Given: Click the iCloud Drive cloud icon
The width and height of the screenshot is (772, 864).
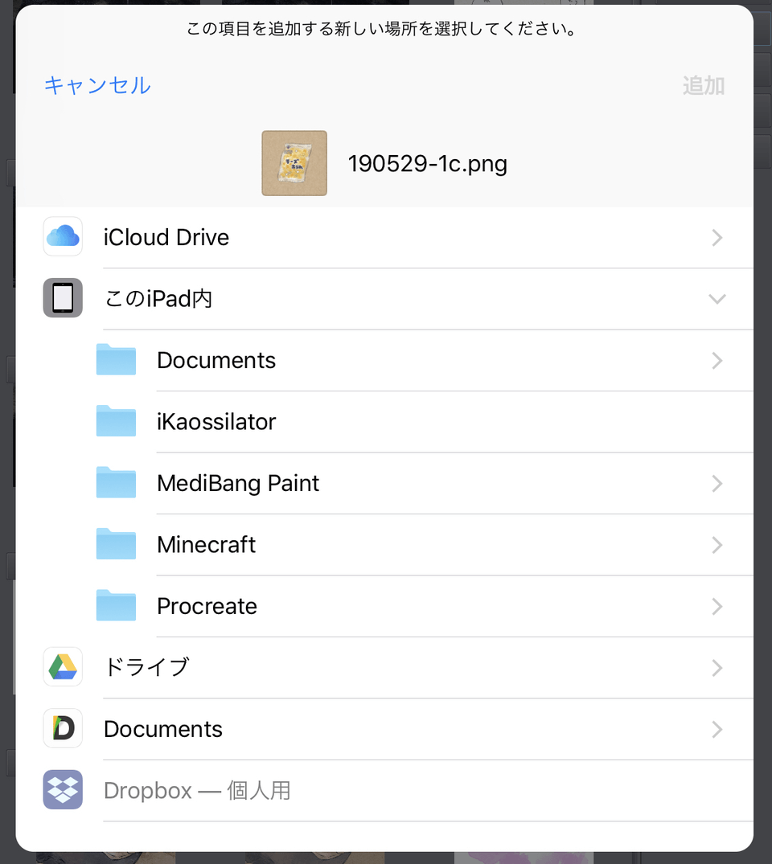Looking at the screenshot, I should 63,237.
